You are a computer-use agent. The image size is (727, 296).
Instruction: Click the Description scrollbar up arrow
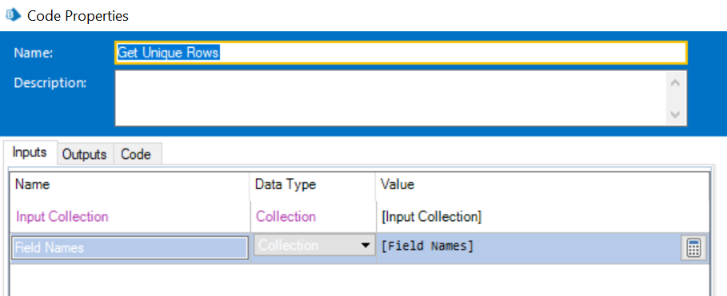(x=676, y=83)
